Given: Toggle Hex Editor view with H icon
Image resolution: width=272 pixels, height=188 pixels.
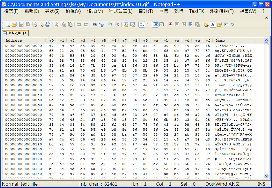Looking at the screenshot, I should click(213, 24).
